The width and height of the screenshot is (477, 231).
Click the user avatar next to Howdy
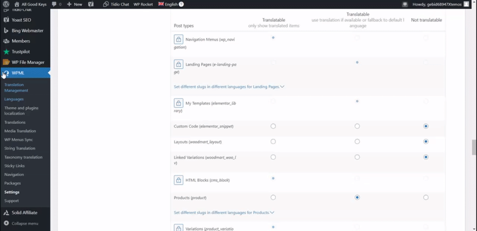coord(467,4)
